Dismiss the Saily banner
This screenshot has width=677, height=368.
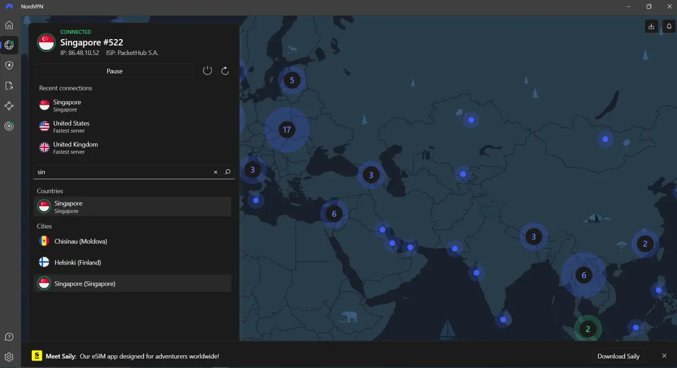pos(664,356)
